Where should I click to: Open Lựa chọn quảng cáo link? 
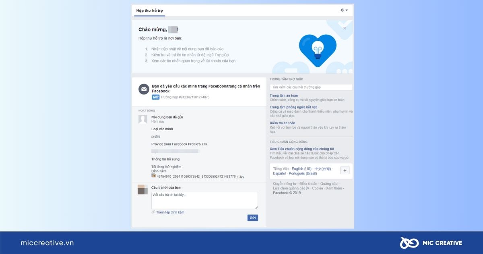[x=291, y=188]
